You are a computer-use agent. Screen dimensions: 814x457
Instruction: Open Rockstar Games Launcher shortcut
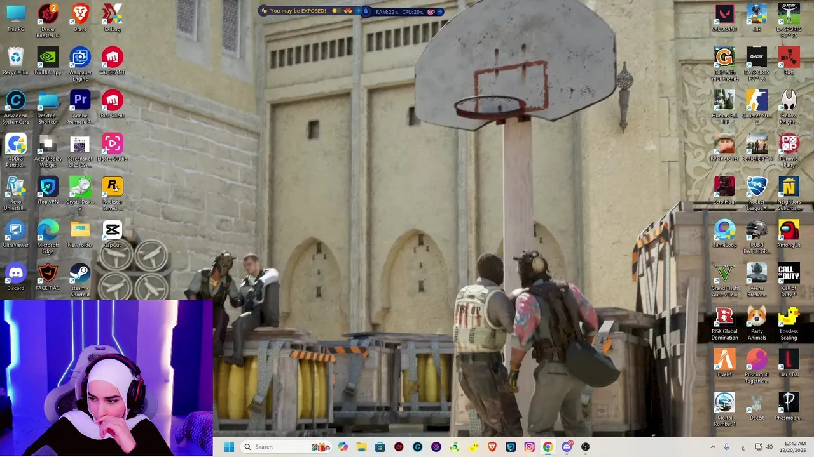pos(112,194)
